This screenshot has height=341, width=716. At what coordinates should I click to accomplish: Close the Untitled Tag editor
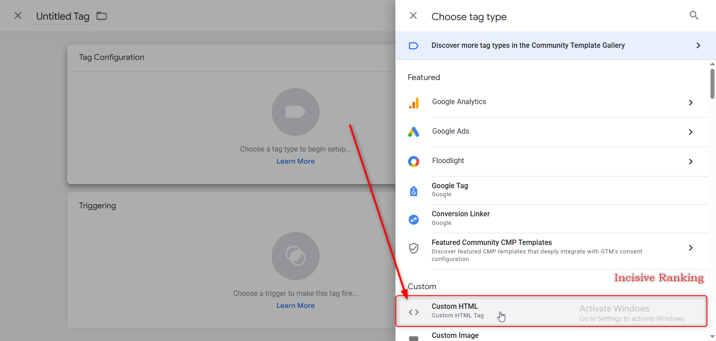point(18,16)
